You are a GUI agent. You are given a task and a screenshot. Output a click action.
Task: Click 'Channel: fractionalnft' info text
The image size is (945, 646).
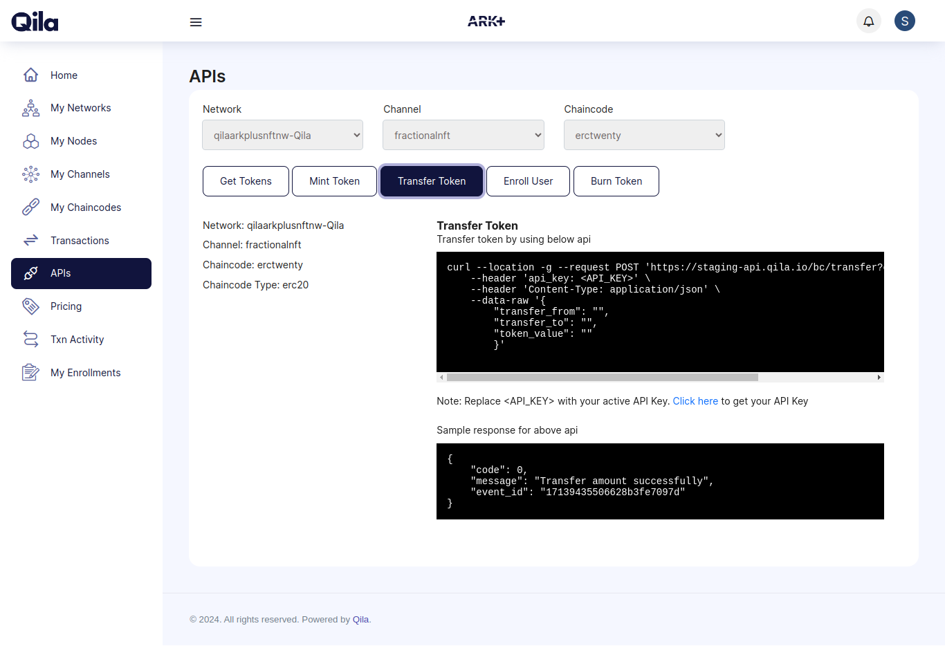tap(252, 245)
